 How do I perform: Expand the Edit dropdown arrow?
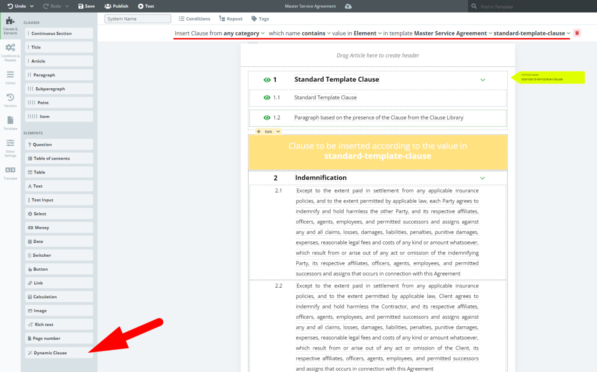[x=277, y=132]
